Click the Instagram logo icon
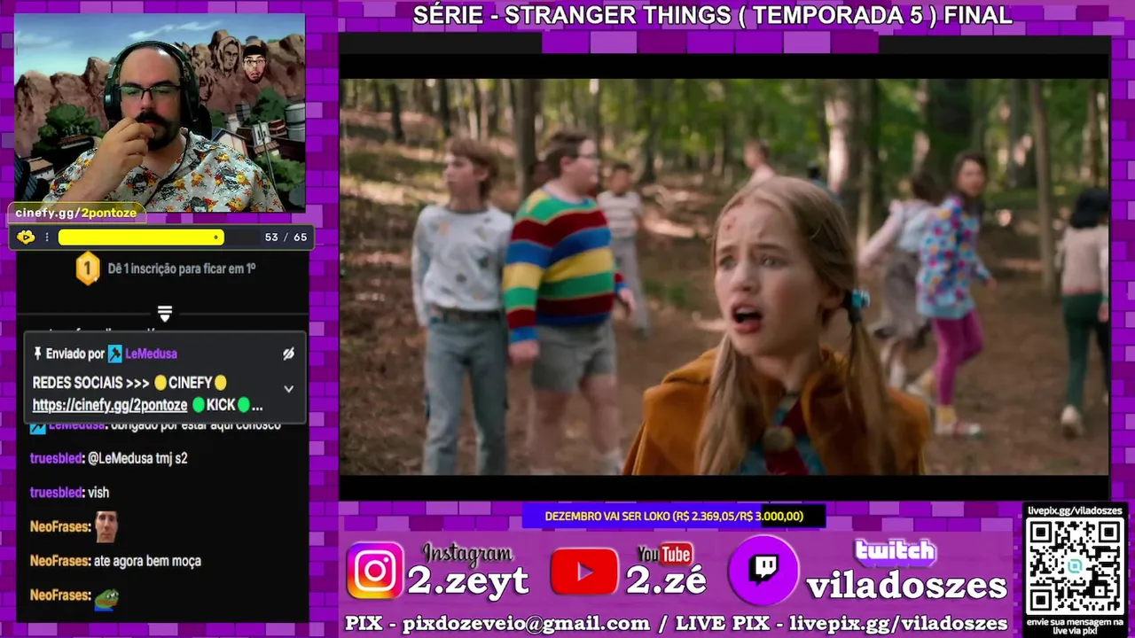The width and height of the screenshot is (1135, 638). (375, 571)
